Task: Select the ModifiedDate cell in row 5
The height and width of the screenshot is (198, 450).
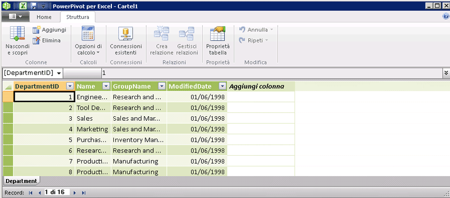Action: (x=197, y=140)
